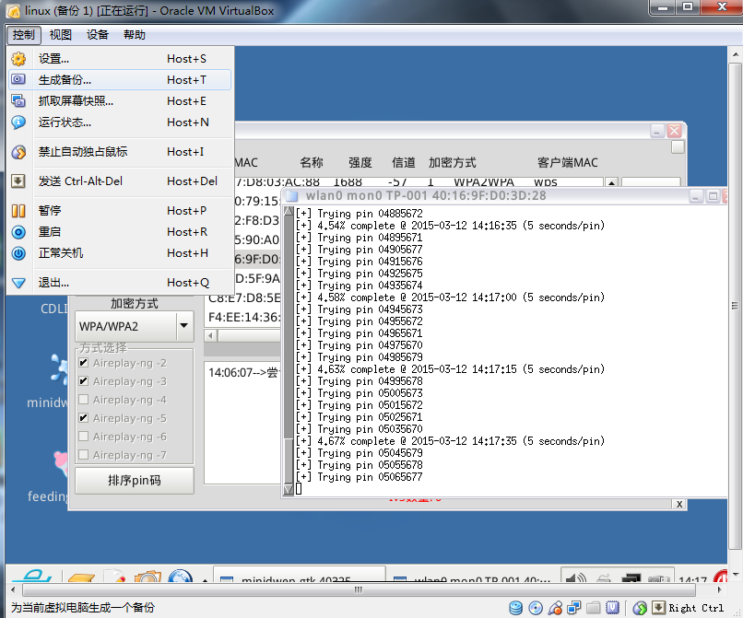Image resolution: width=743 pixels, height=618 pixels.
Task: Click the VirtualBox vertical scrollbar thumb
Action: coord(735,306)
